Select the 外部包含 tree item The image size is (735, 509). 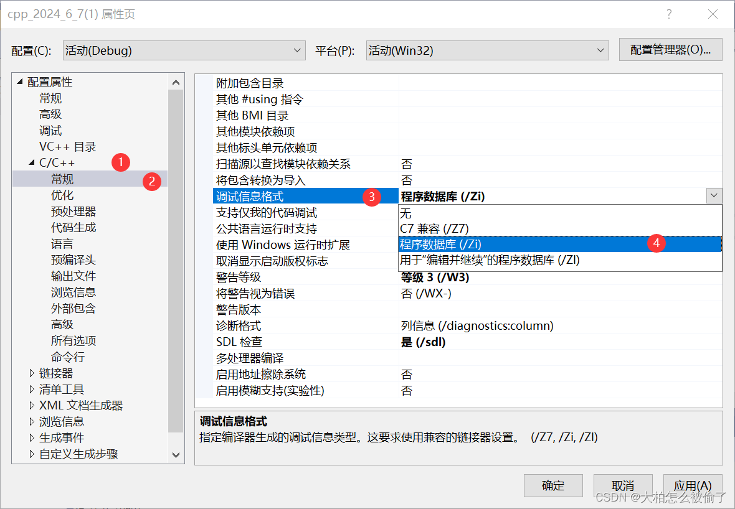73,308
